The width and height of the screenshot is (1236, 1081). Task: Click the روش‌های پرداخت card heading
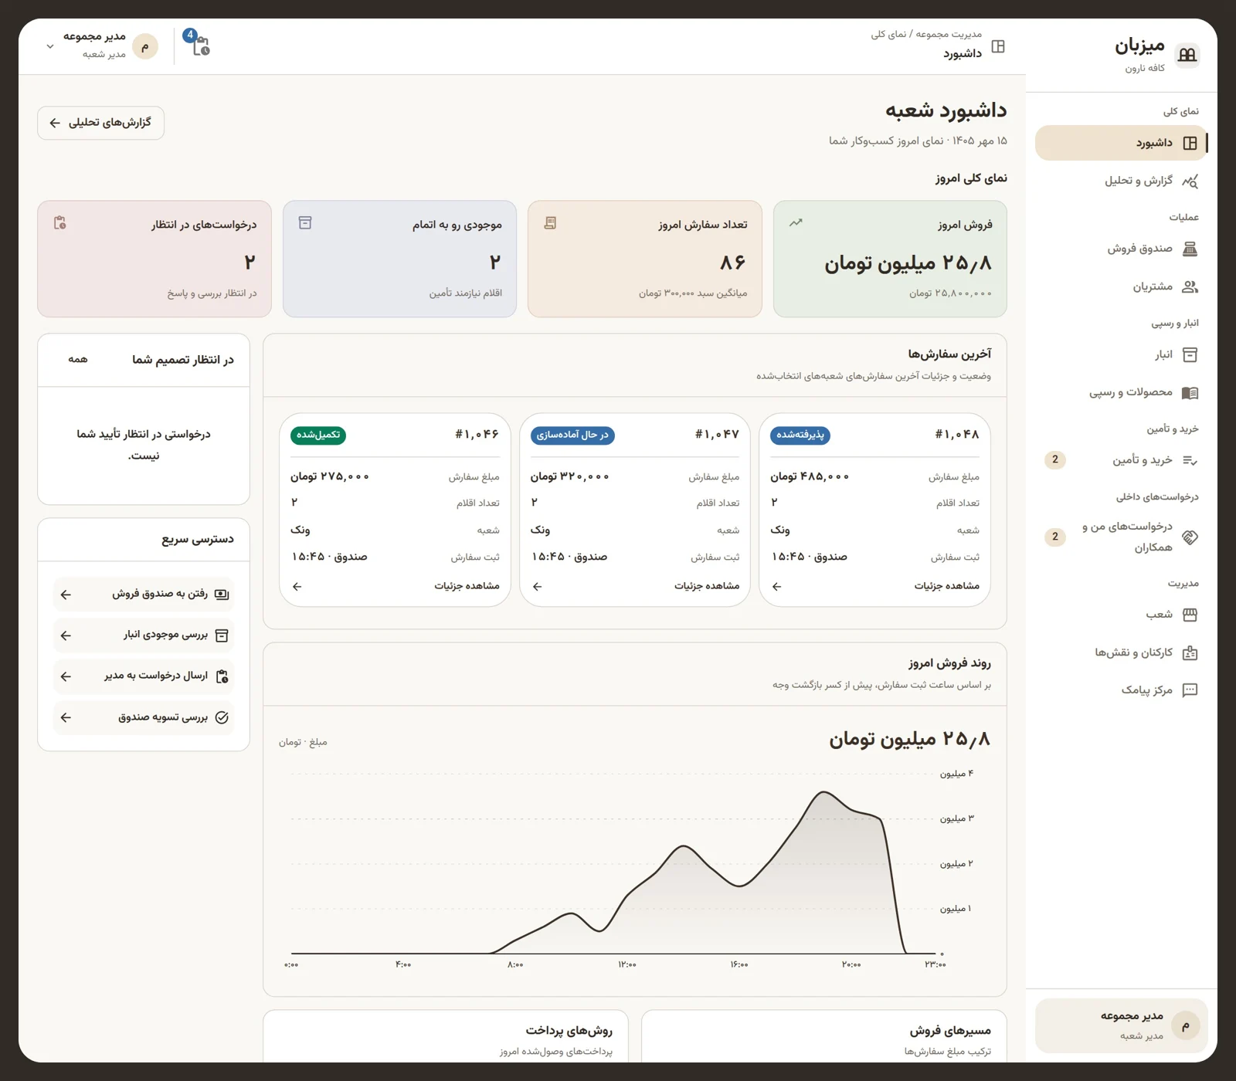[569, 1030]
